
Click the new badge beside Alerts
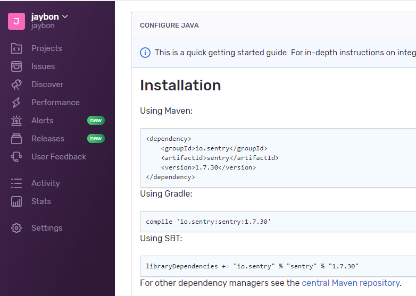[96, 120]
